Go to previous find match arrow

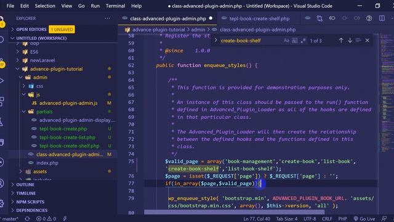(x=341, y=40)
